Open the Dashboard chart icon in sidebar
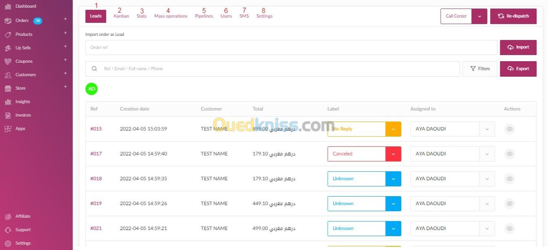Screen dimensions: 548x250 pos(8,6)
